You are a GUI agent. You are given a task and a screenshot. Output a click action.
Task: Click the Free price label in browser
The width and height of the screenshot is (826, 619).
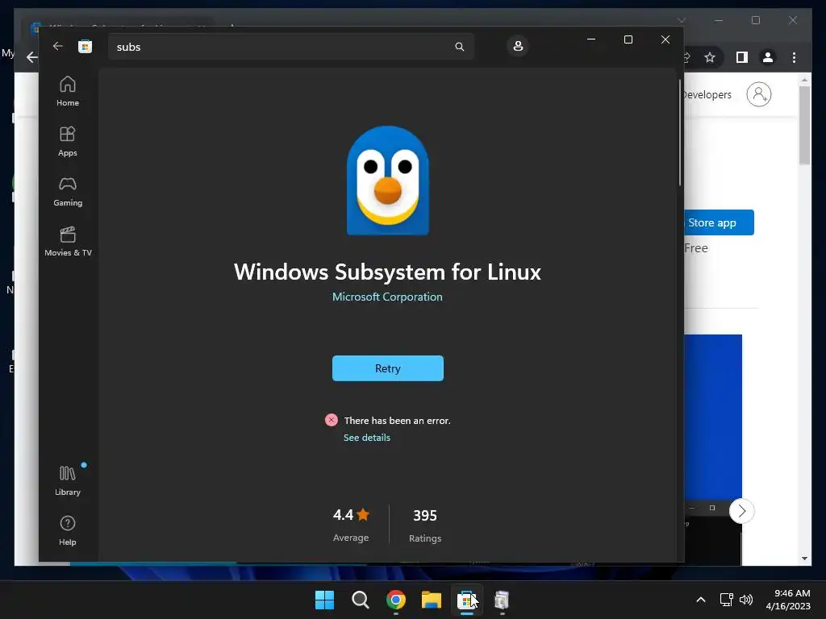pyautogui.click(x=696, y=248)
